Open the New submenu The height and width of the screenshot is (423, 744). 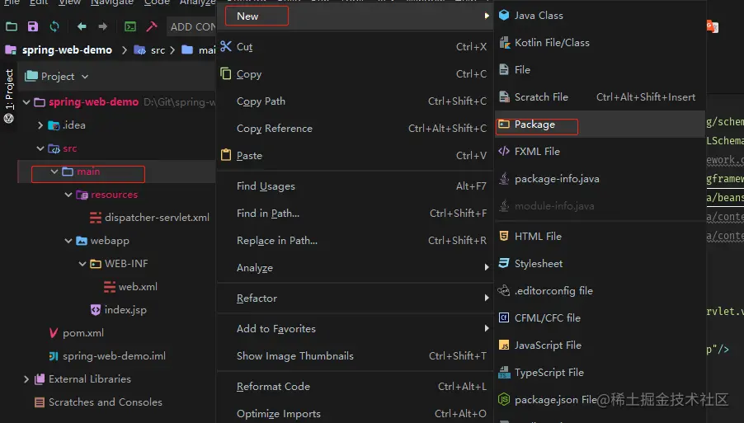pyautogui.click(x=355, y=16)
